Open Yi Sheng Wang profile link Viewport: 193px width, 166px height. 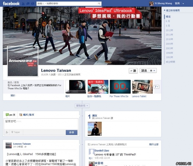click(x=163, y=3)
